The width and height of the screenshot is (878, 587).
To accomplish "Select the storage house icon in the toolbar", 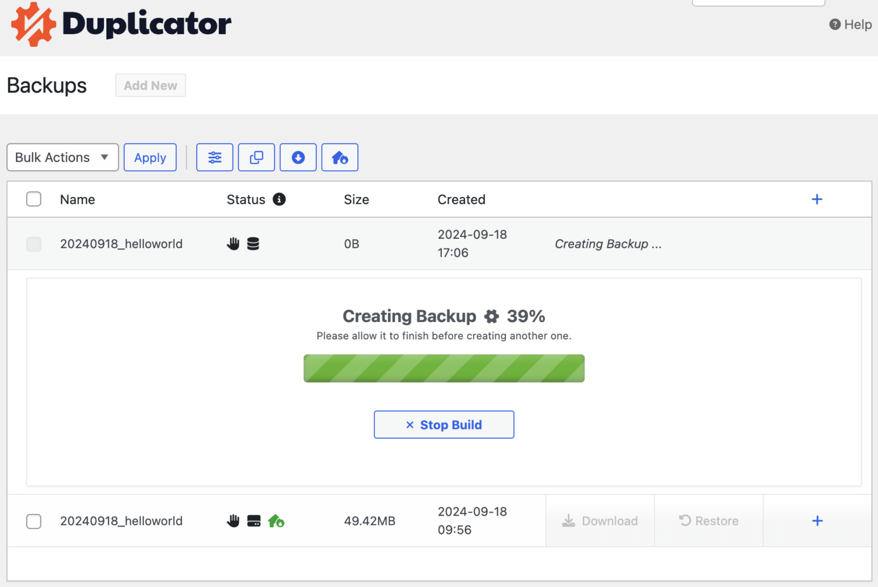I will pos(340,157).
